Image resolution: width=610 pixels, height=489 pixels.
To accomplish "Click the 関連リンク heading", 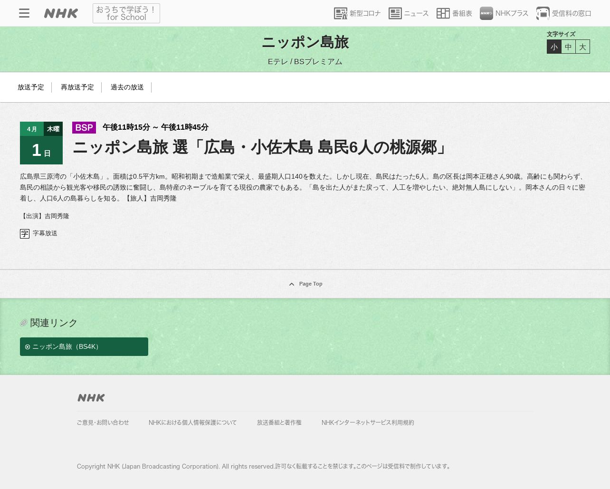I will pos(54,323).
